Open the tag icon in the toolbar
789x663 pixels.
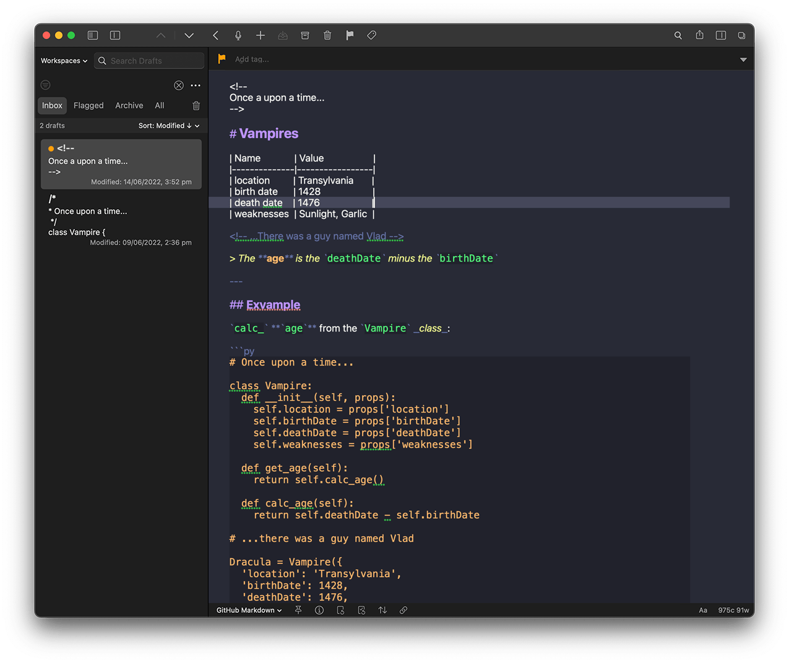point(371,35)
